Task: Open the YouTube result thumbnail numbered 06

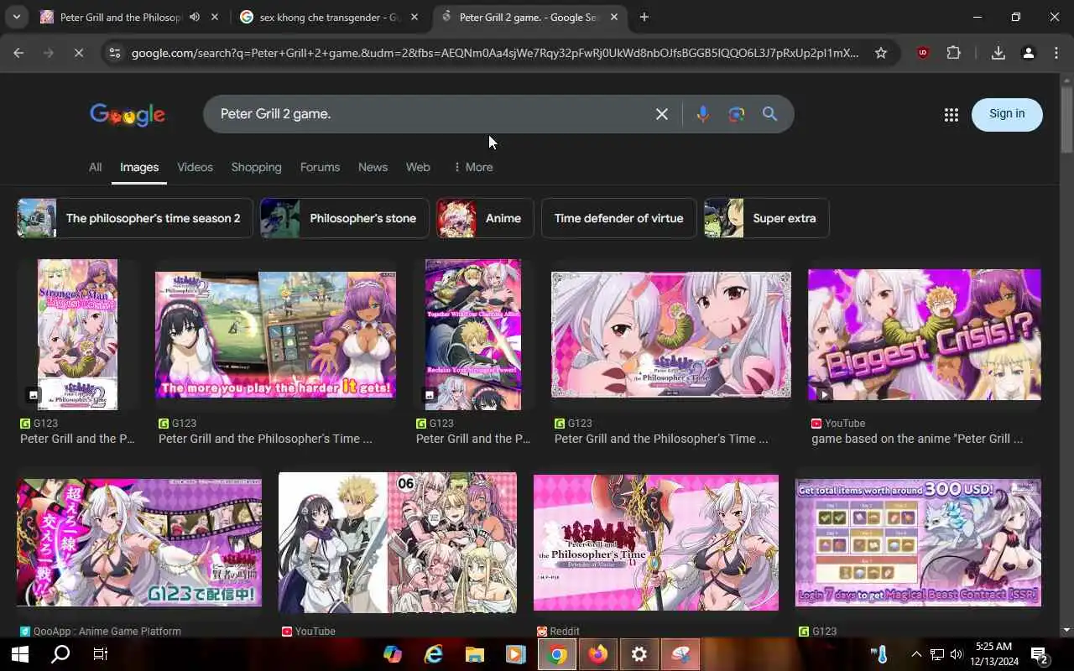Action: tap(397, 543)
